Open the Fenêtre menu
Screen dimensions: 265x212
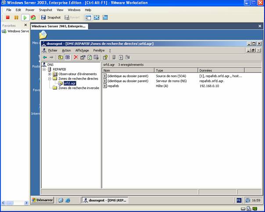pos(99,50)
